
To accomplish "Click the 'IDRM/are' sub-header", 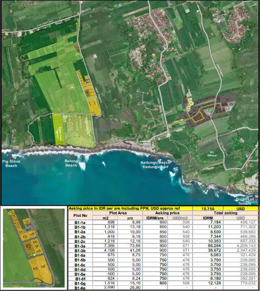I will [x=155, y=218].
